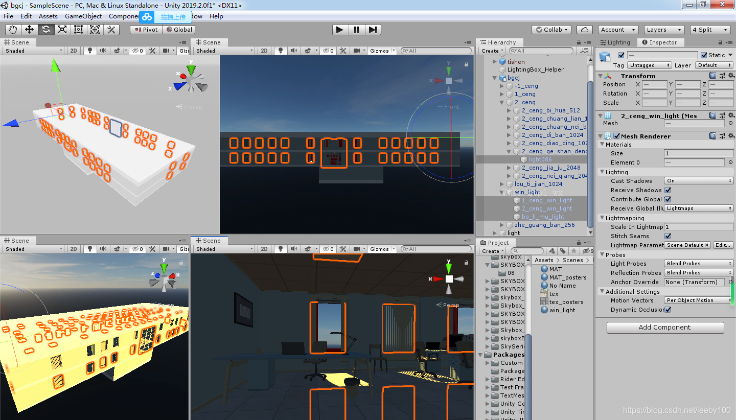
Task: Select the Rotate tool in toolbar
Action: coord(45,30)
